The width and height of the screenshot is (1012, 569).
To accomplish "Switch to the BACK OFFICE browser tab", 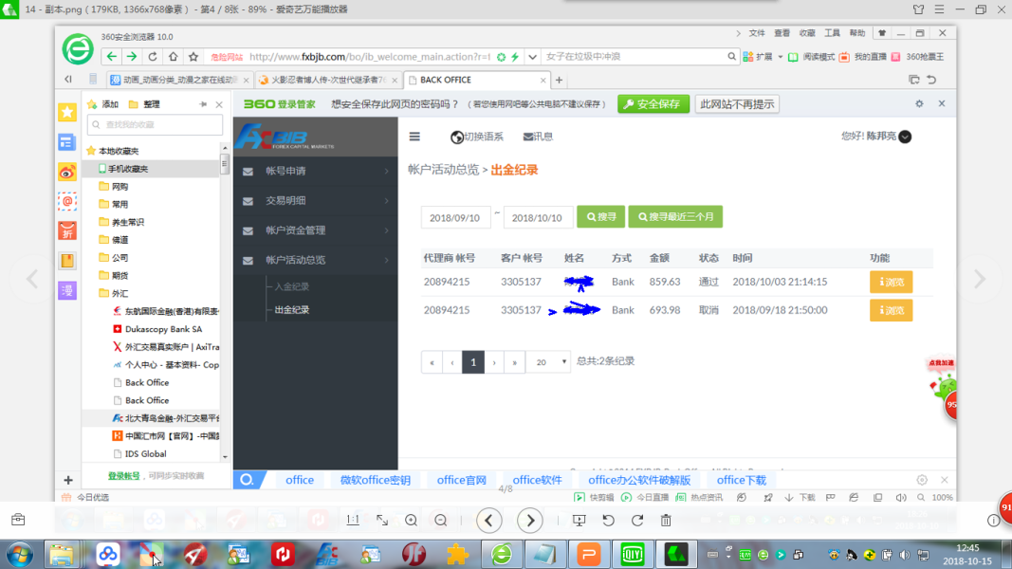I will tap(474, 81).
